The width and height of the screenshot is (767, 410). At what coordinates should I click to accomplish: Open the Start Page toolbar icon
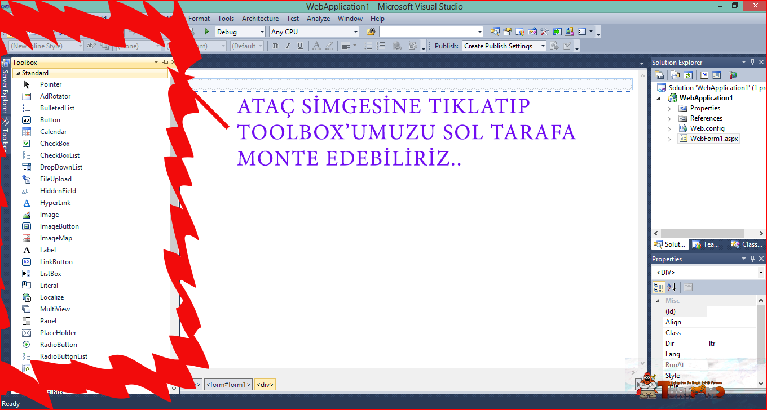point(557,32)
